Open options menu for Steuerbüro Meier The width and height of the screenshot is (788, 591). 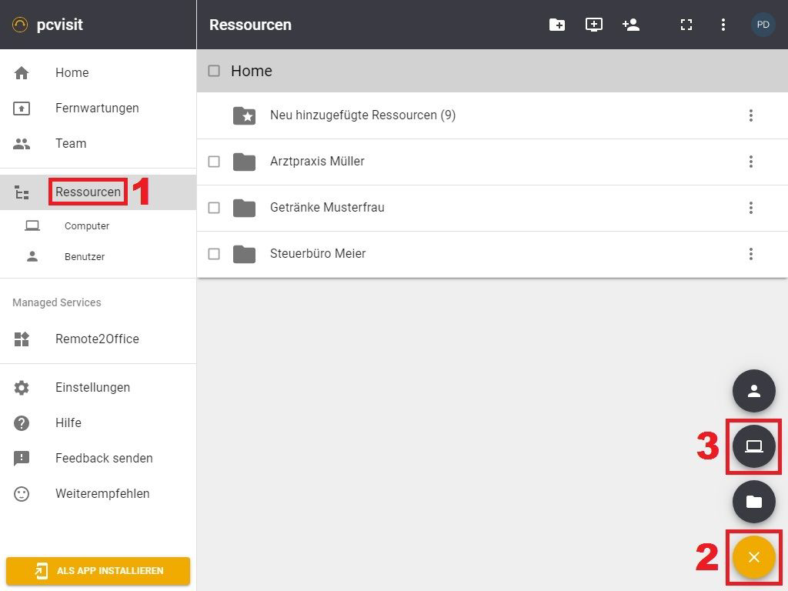pos(750,254)
